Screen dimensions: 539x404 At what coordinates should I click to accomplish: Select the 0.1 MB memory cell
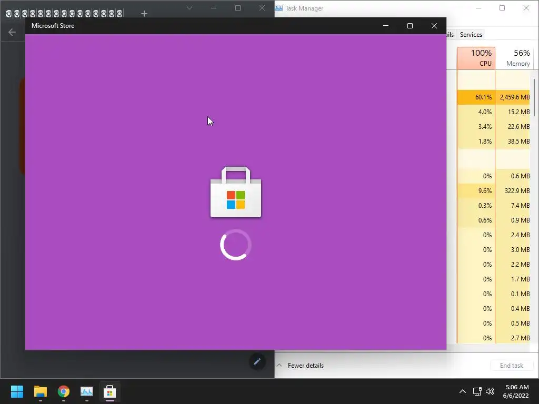tap(513, 294)
